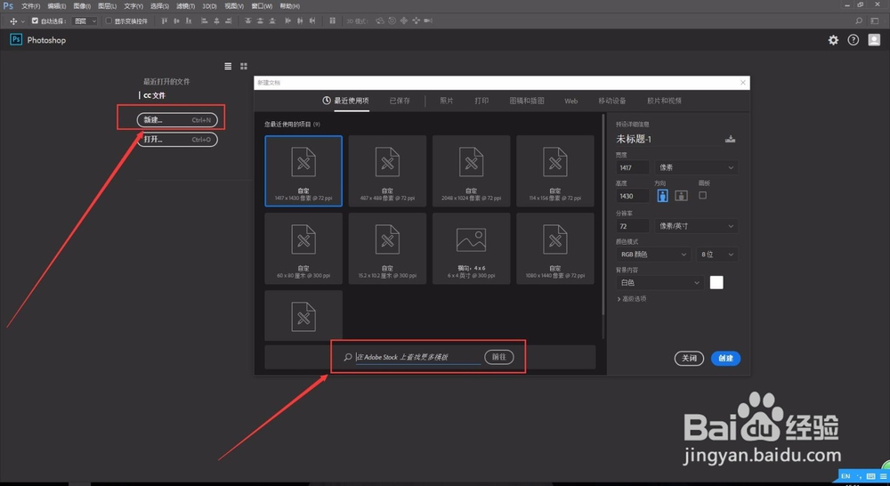Open the resolution unit 像素/英寸 dropdown
Image resolution: width=890 pixels, height=486 pixels.
(x=697, y=226)
